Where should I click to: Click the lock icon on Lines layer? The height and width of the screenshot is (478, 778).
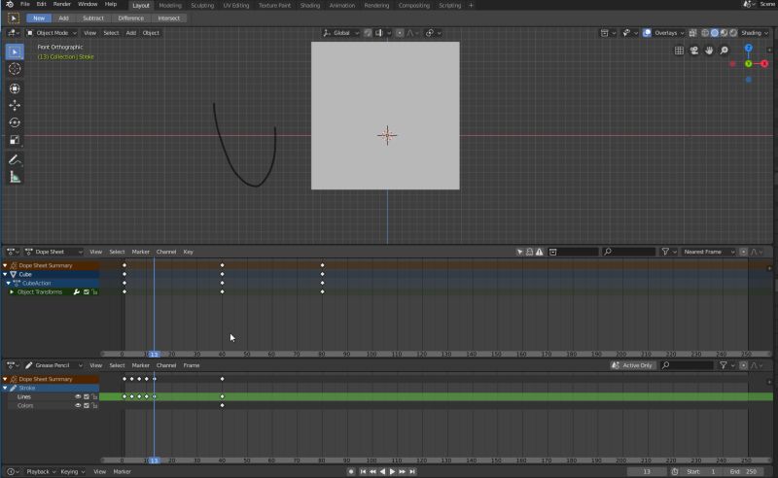tap(94, 396)
